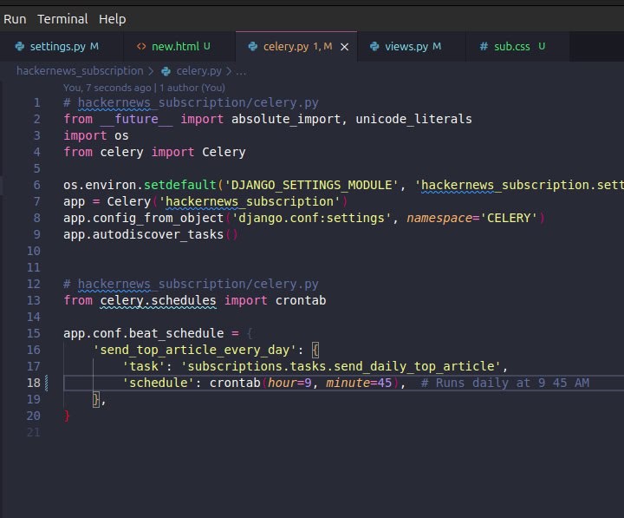Click 'app.conf.beat_schedule' on line 15
The height and width of the screenshot is (518, 624).
click(x=144, y=333)
